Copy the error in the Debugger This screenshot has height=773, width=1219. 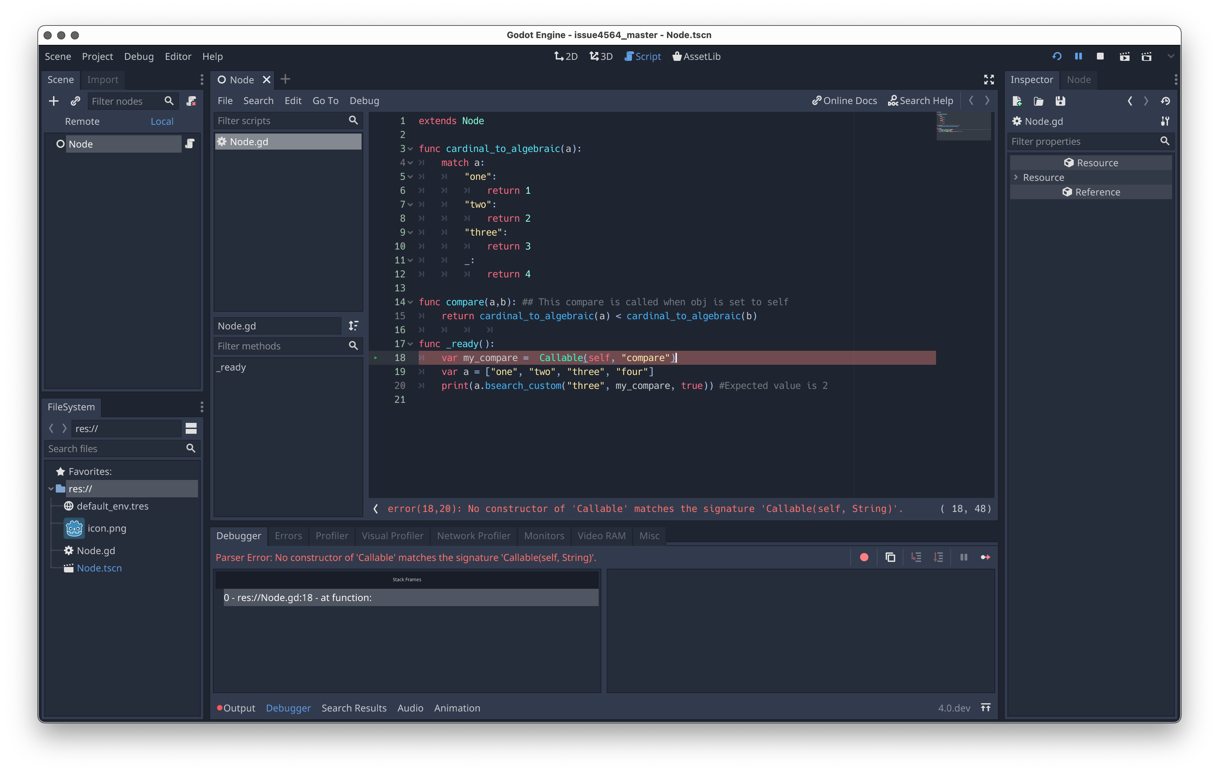tap(890, 557)
